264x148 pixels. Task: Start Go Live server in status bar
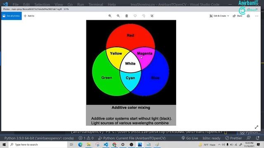click(x=190, y=138)
